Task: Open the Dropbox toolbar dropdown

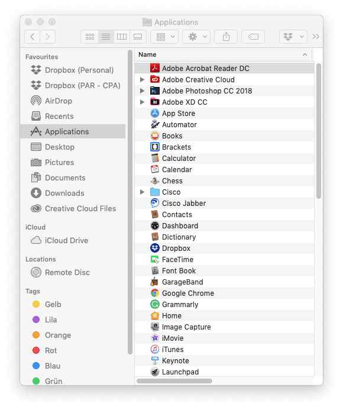Action: coord(293,37)
